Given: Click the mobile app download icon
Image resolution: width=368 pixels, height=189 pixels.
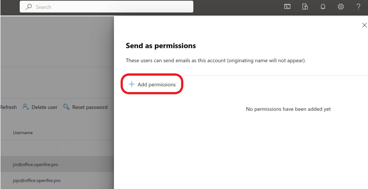Looking at the screenshot, I should point(305,7).
